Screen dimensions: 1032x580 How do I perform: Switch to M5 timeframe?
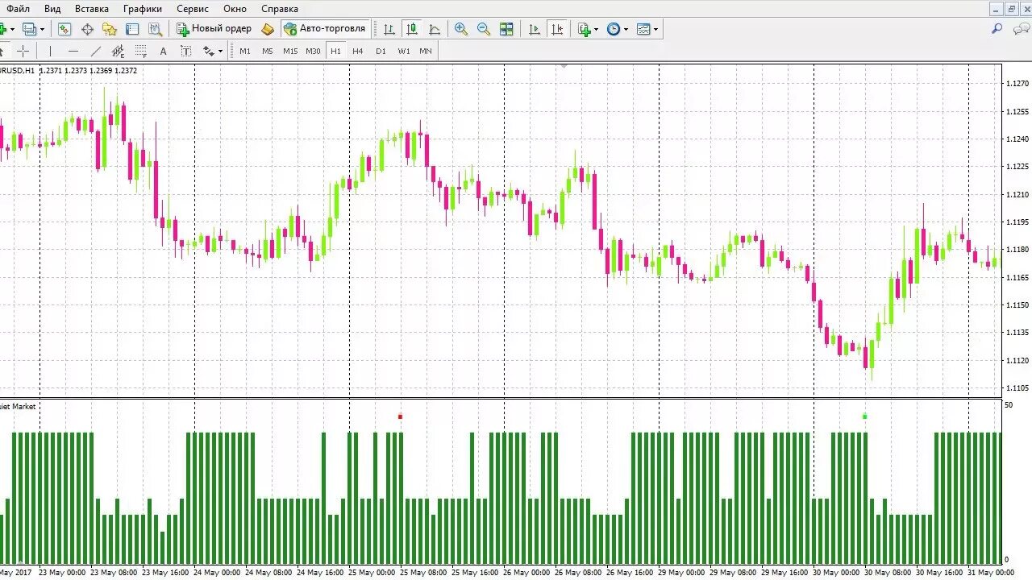tap(268, 51)
